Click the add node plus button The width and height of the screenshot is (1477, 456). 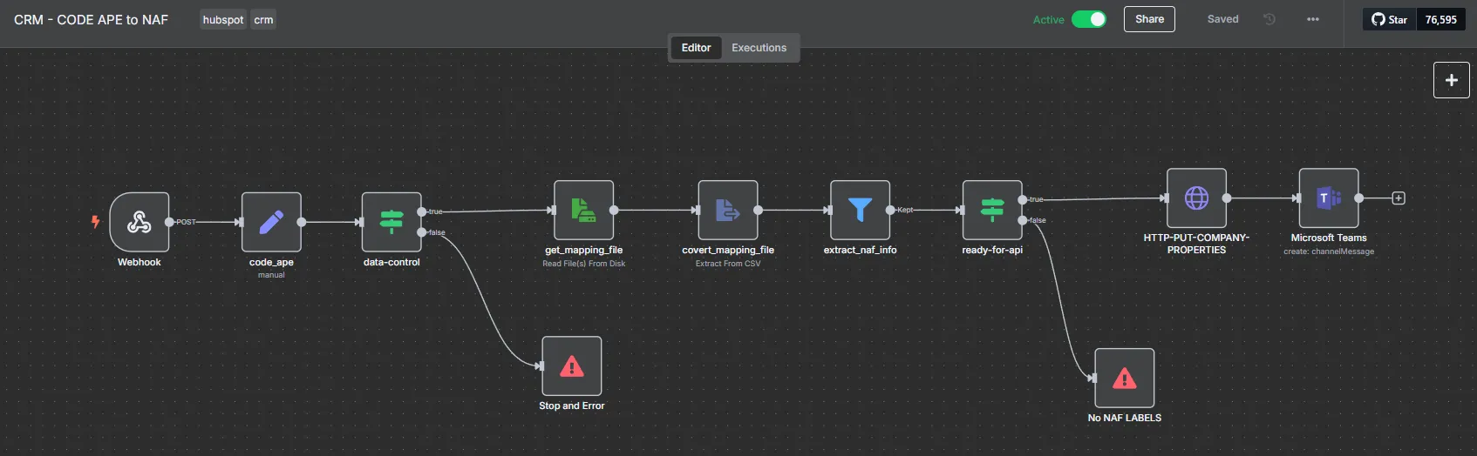click(x=1452, y=80)
